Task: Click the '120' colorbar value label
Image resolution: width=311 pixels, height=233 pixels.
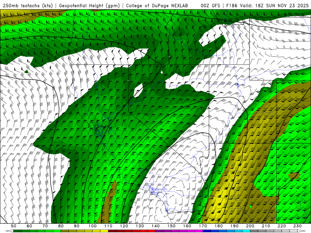Action: tap(124, 226)
